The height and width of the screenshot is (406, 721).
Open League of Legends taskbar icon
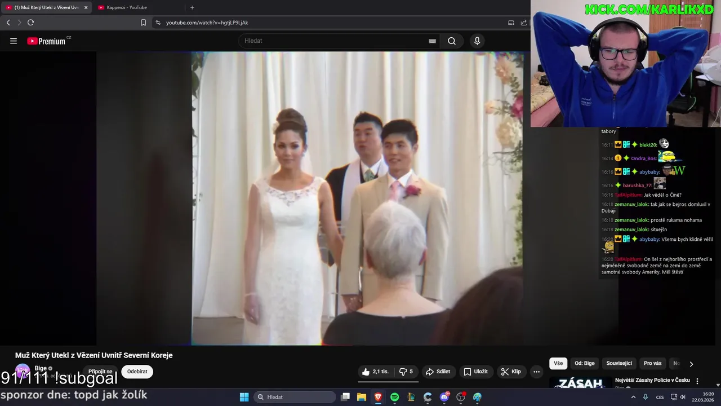411,397
